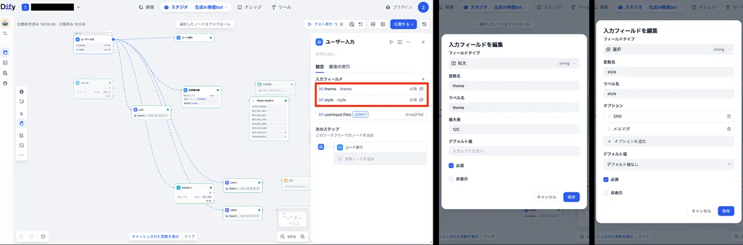Click the icon on the style field row
The image size is (743, 245).
pos(421,100)
